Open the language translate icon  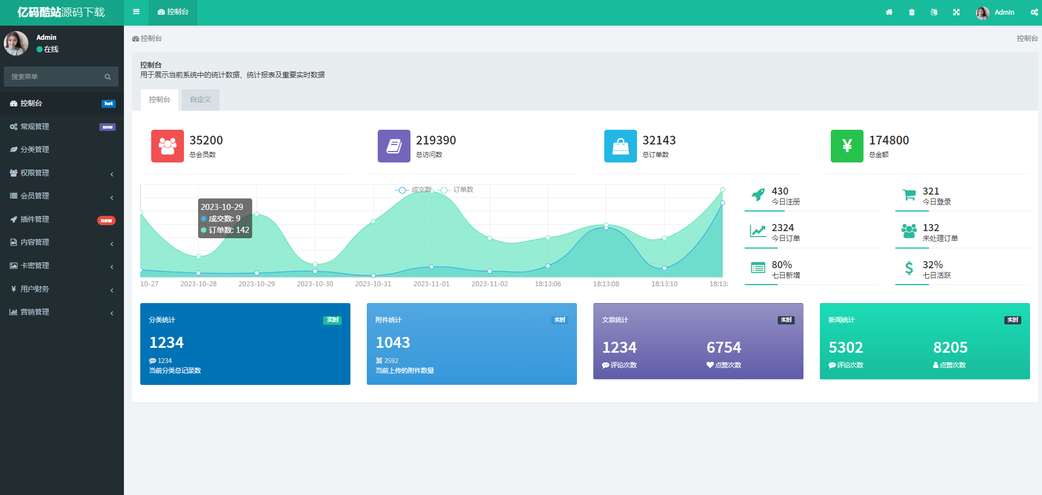coord(934,13)
